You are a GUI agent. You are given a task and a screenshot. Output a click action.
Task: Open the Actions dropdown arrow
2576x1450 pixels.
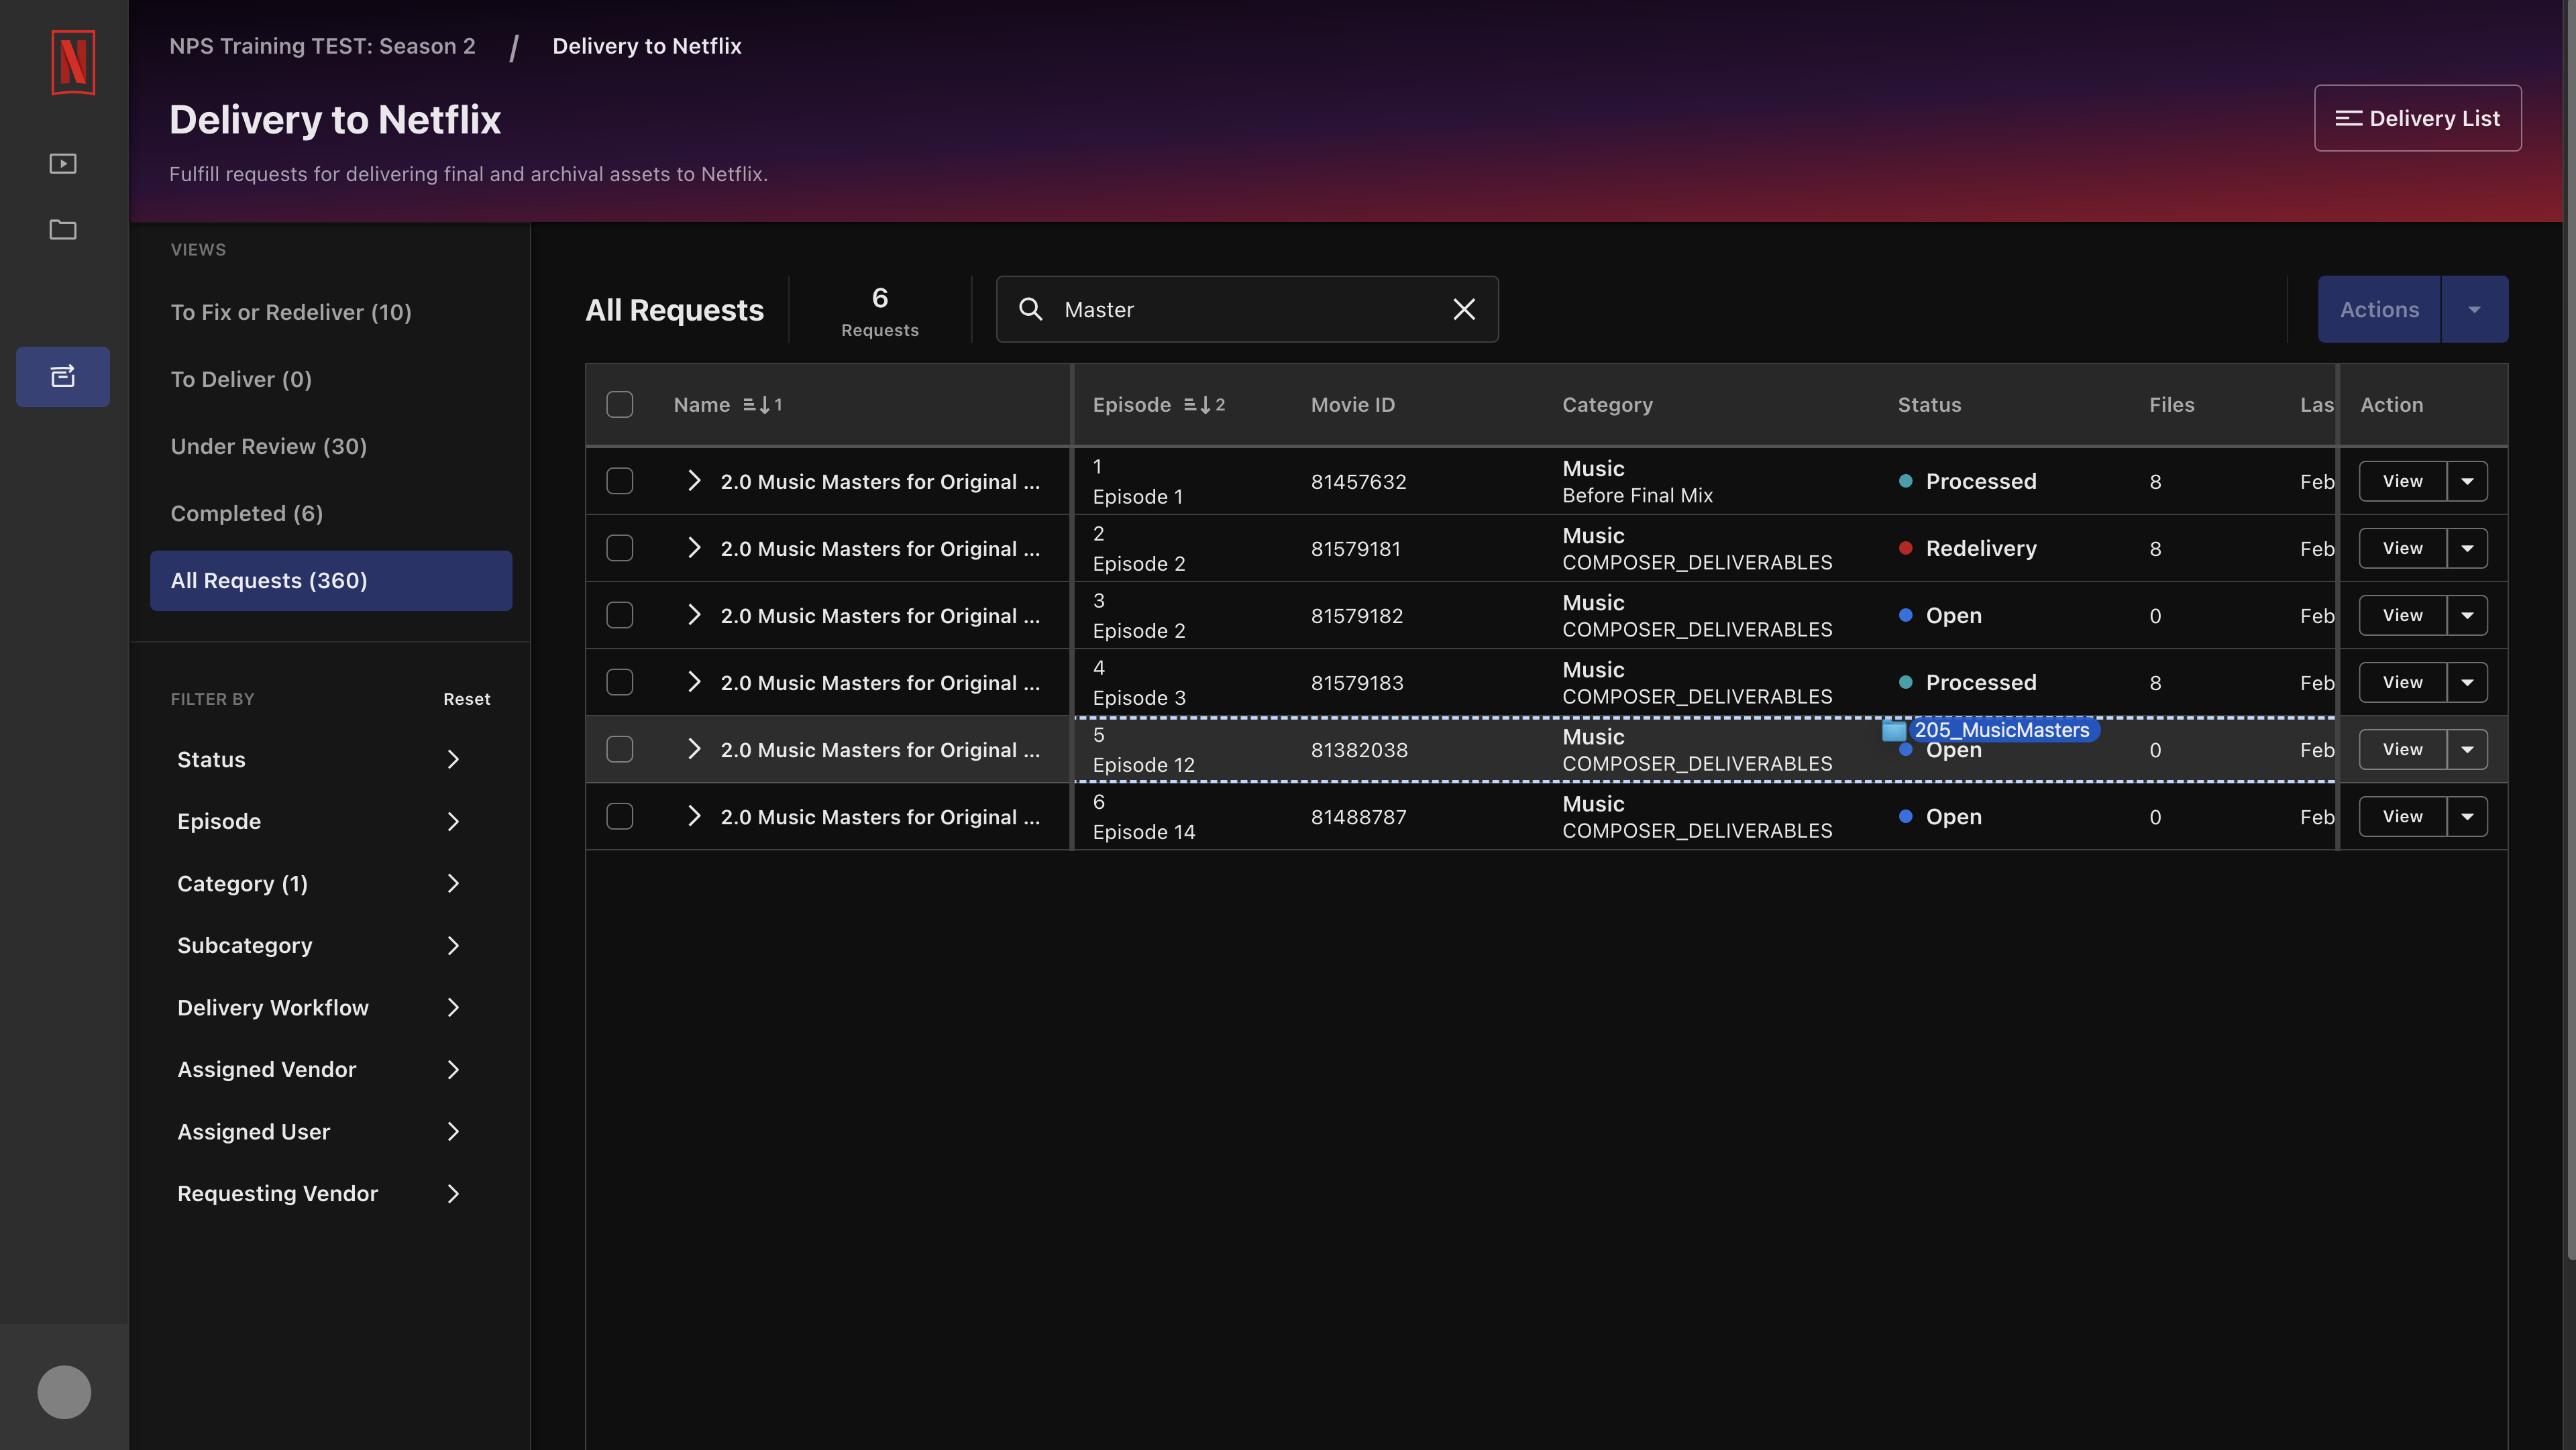(x=2474, y=309)
